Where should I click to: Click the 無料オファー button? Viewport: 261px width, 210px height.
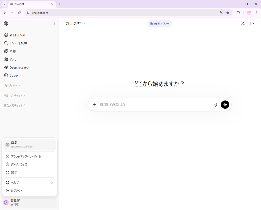pos(160,24)
